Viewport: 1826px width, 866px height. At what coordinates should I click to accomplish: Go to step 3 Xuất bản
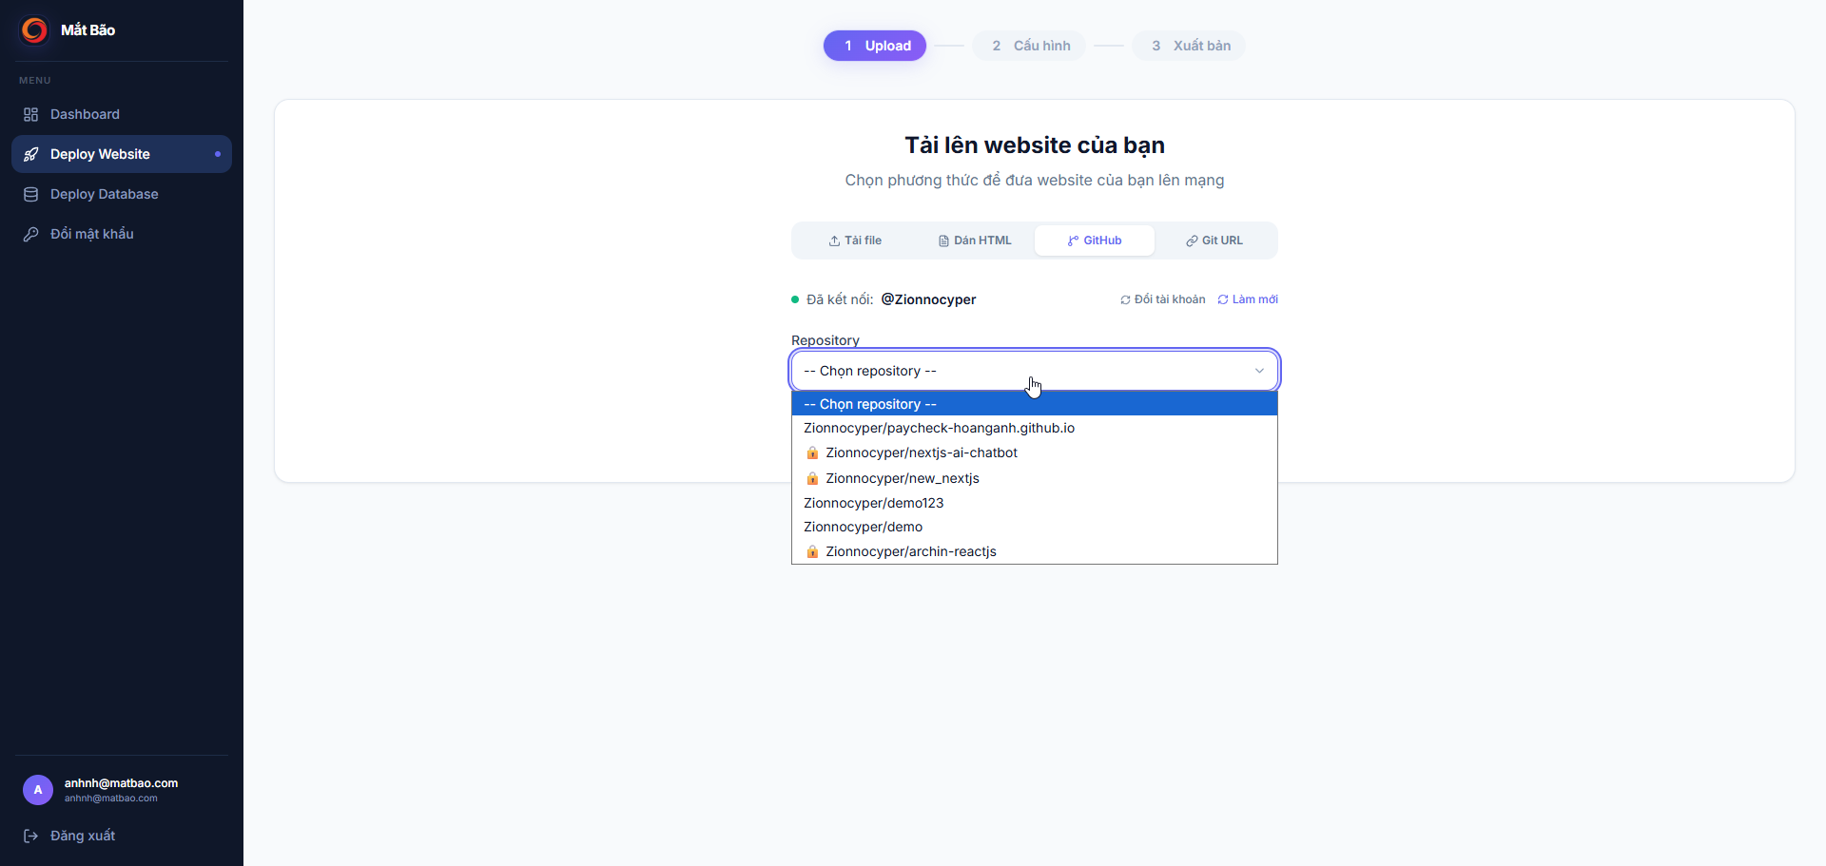1189,46
